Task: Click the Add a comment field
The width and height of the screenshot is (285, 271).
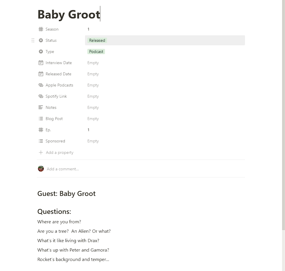Action: click(63, 169)
